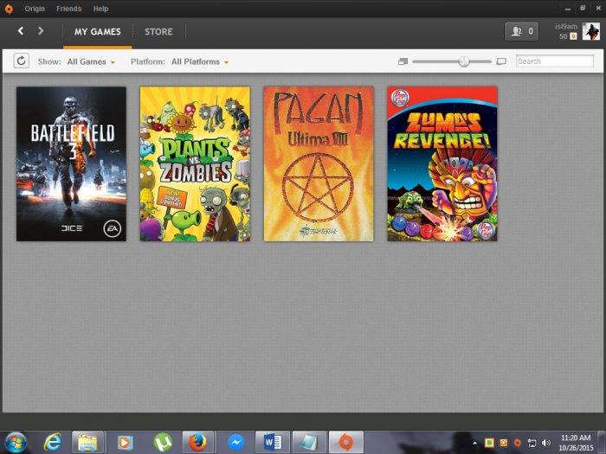Open Firefox from the taskbar
Viewport: 606px width, 454px height.
198,443
